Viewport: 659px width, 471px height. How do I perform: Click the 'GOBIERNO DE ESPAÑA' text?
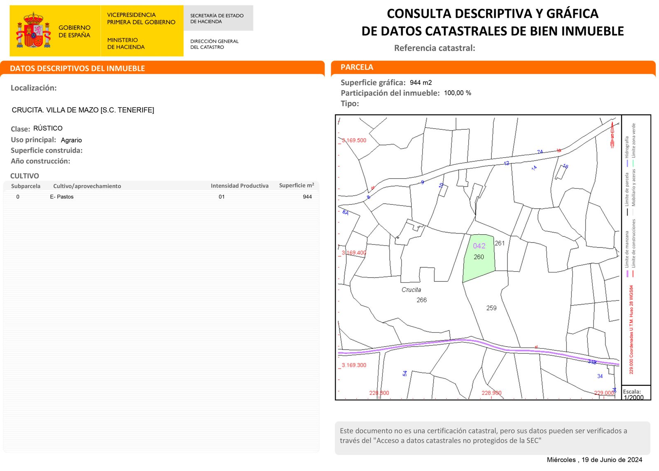point(74,31)
